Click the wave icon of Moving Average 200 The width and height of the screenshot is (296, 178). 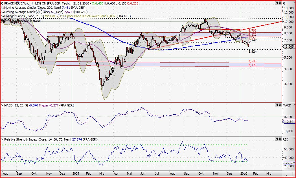tap(3, 8)
